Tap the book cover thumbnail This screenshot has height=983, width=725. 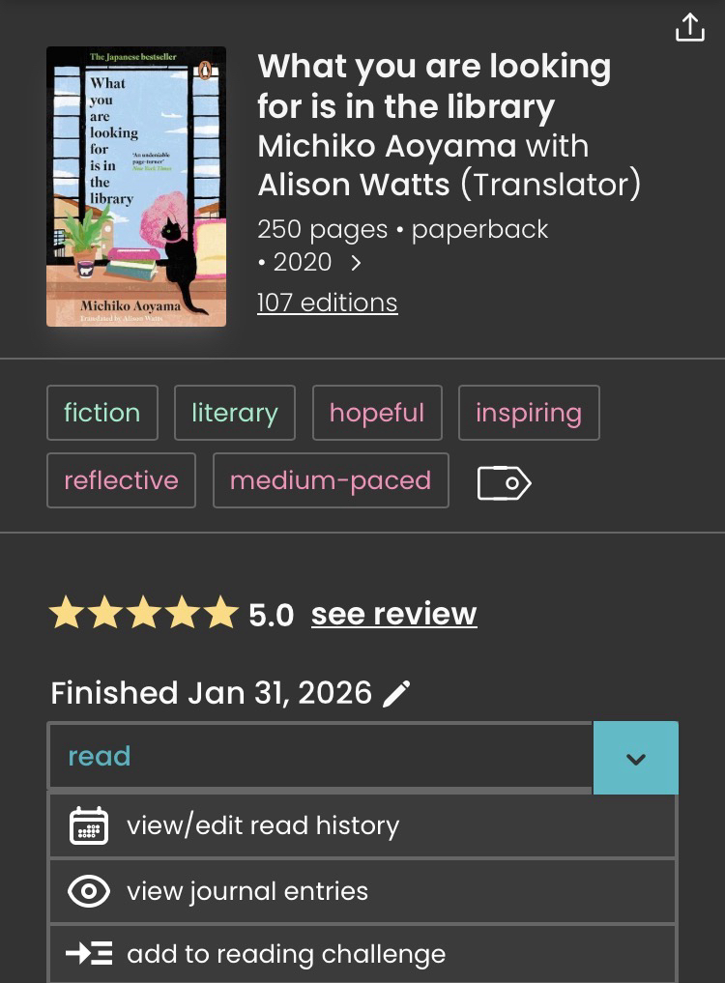click(x=136, y=187)
